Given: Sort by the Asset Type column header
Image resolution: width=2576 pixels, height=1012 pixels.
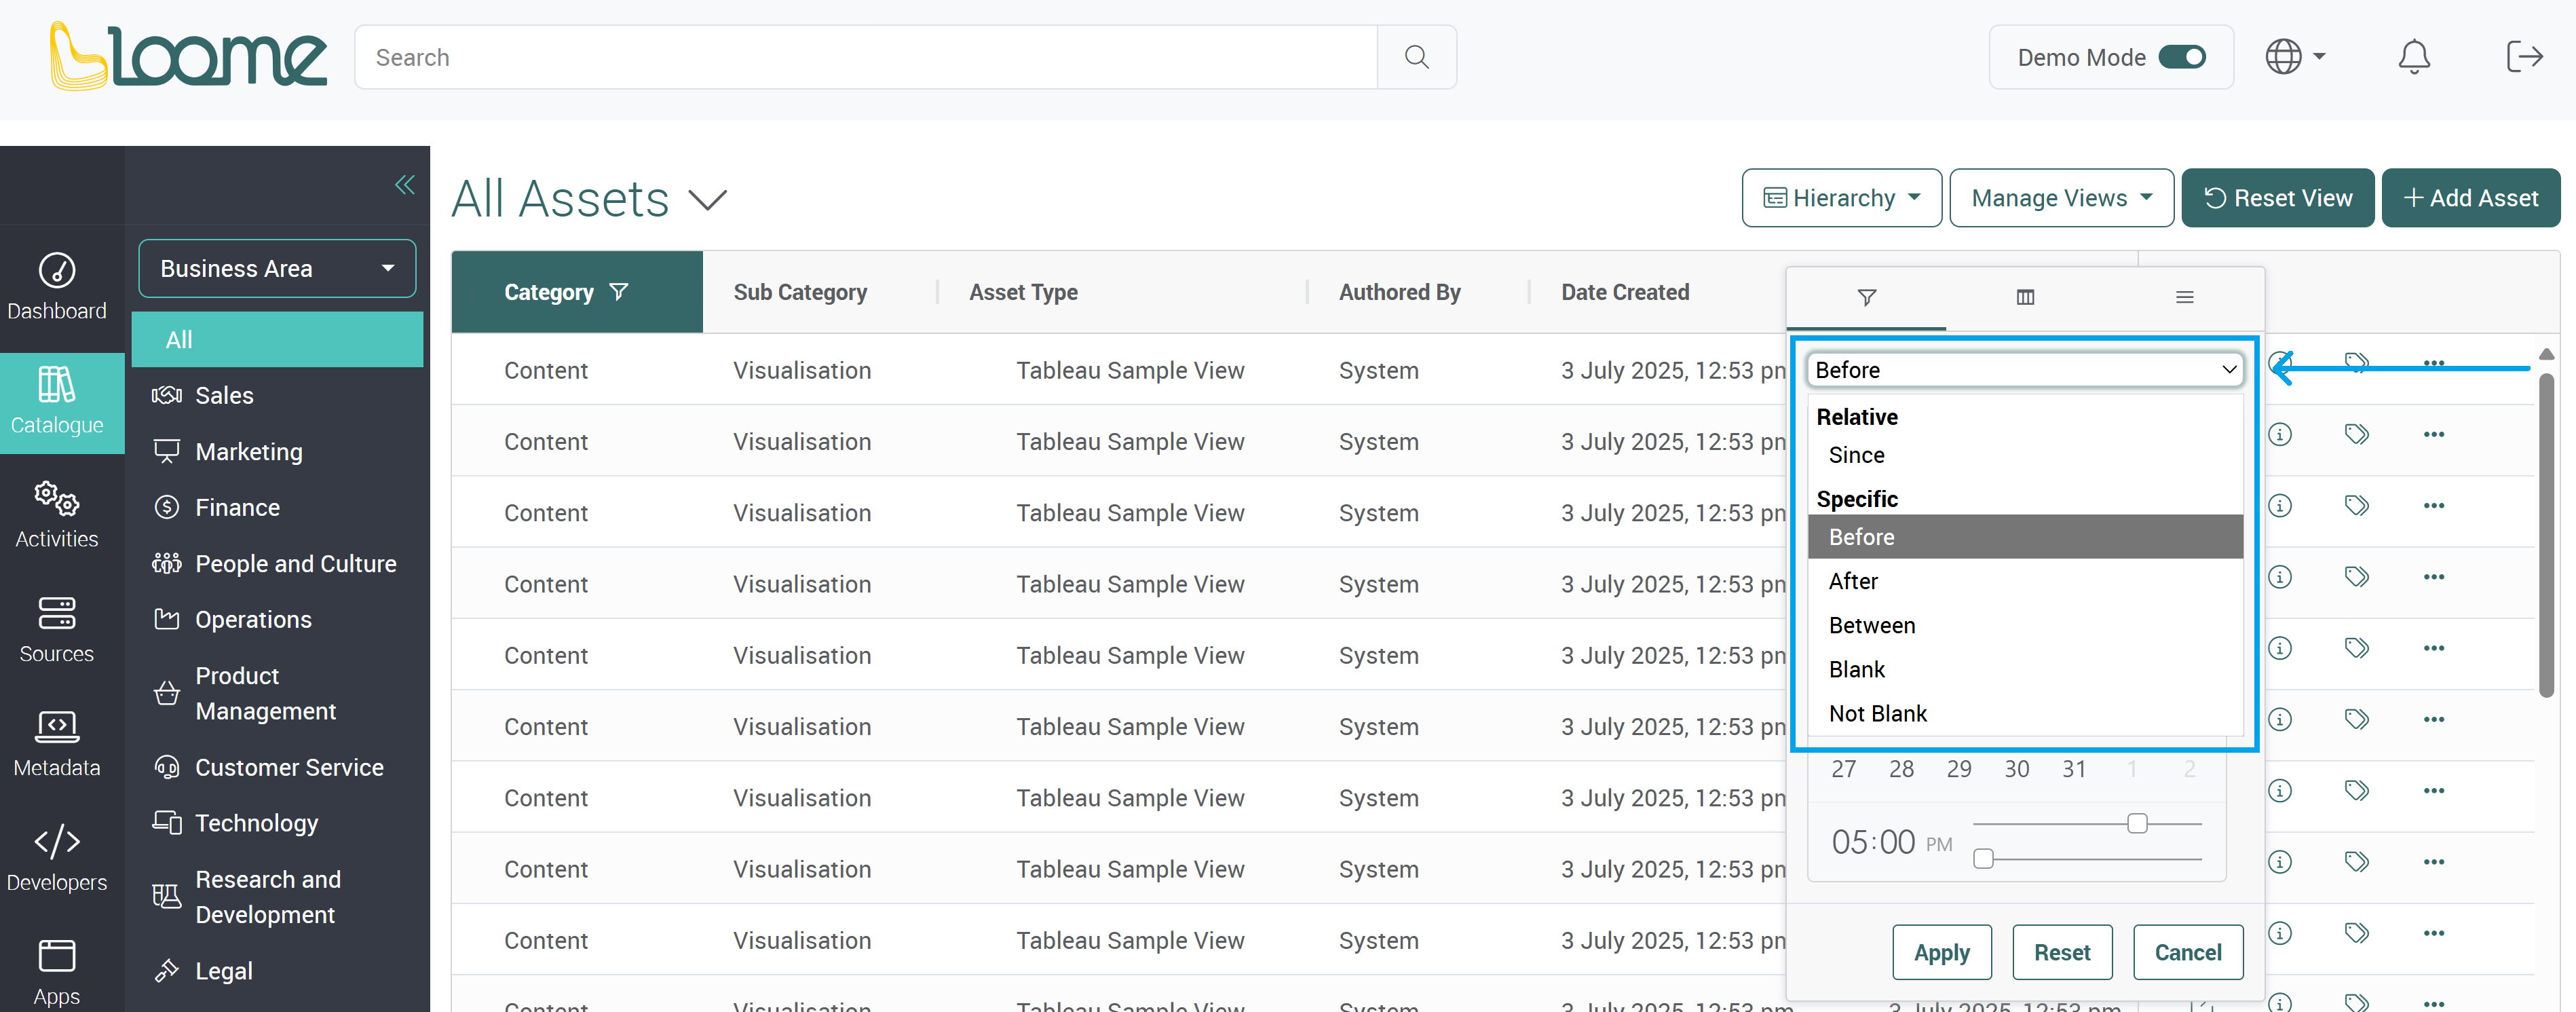Looking at the screenshot, I should (1023, 292).
